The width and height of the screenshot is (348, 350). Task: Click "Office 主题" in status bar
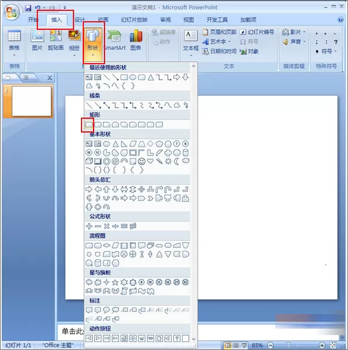(57, 345)
